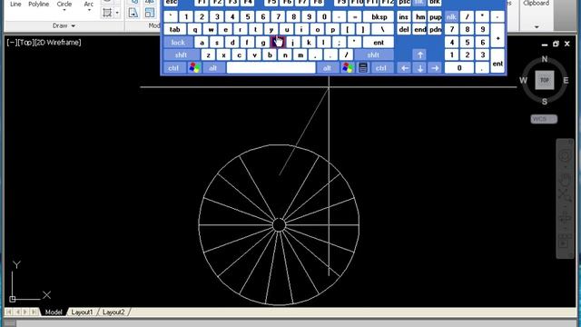Click the pdn (page down) key

pos(435,29)
